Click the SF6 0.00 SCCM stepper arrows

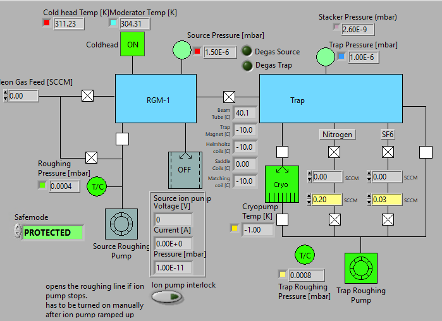click(369, 177)
